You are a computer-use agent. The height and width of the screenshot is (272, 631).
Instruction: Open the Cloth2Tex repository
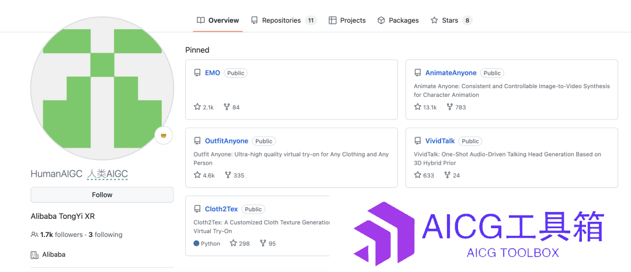(x=221, y=209)
